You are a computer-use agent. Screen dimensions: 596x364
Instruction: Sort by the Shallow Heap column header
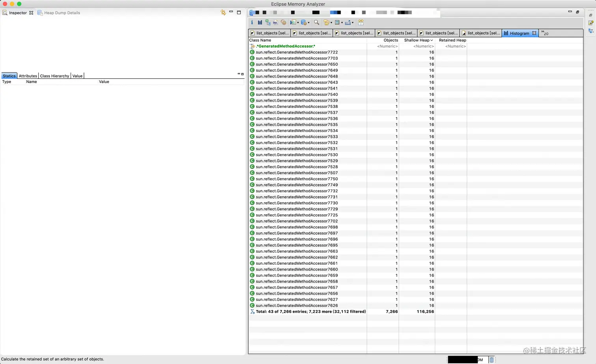tap(417, 40)
